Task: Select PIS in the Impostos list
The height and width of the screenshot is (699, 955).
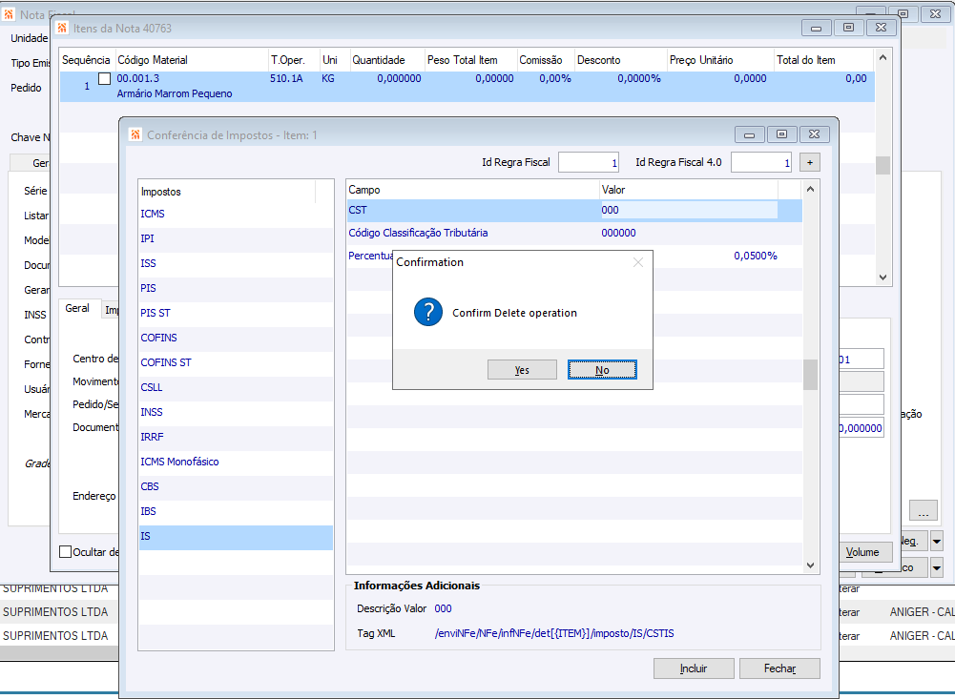Action: (236, 288)
